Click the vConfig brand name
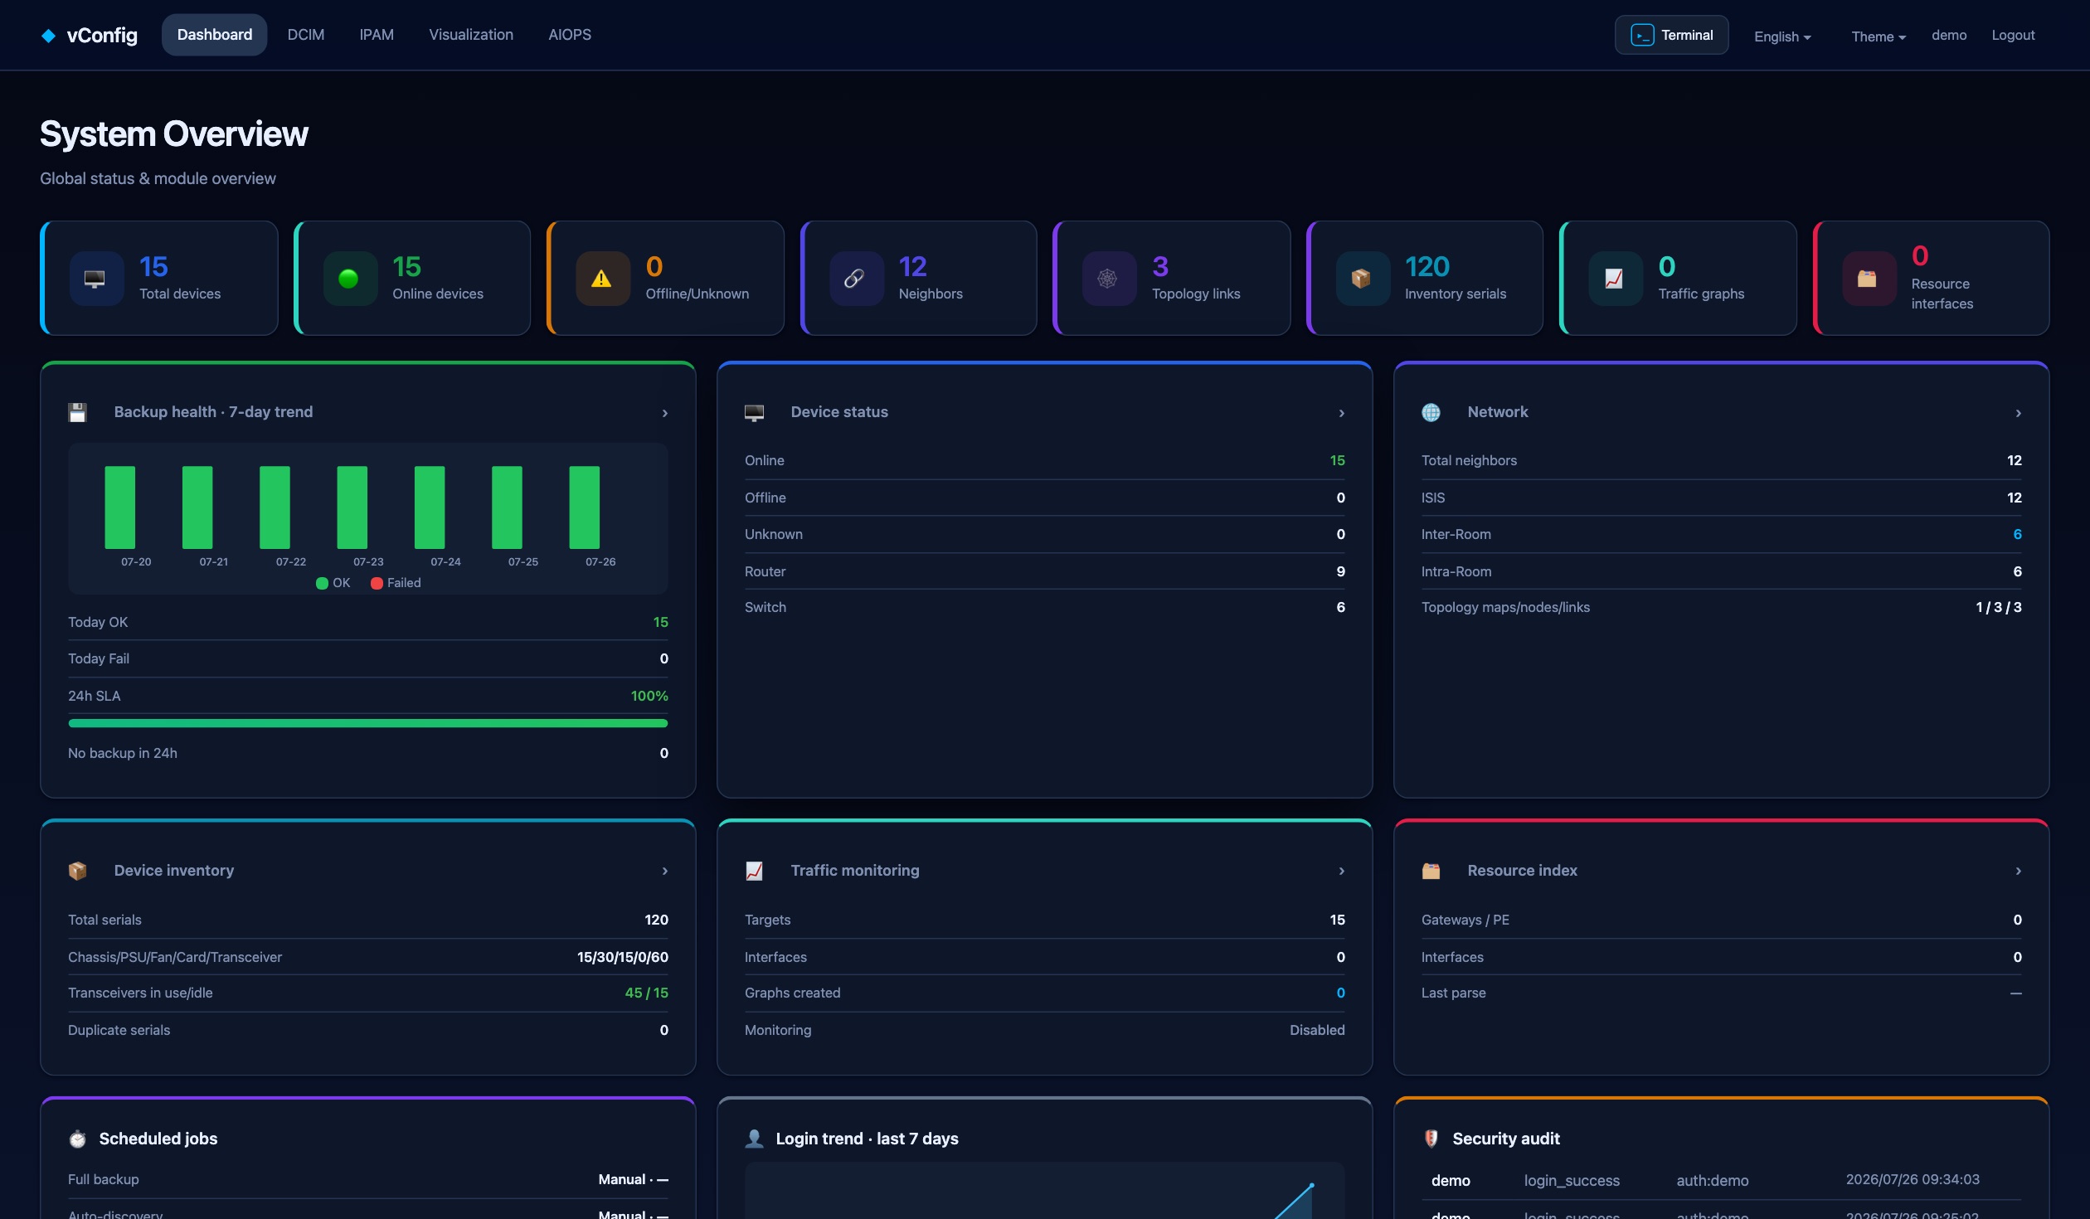 click(102, 35)
